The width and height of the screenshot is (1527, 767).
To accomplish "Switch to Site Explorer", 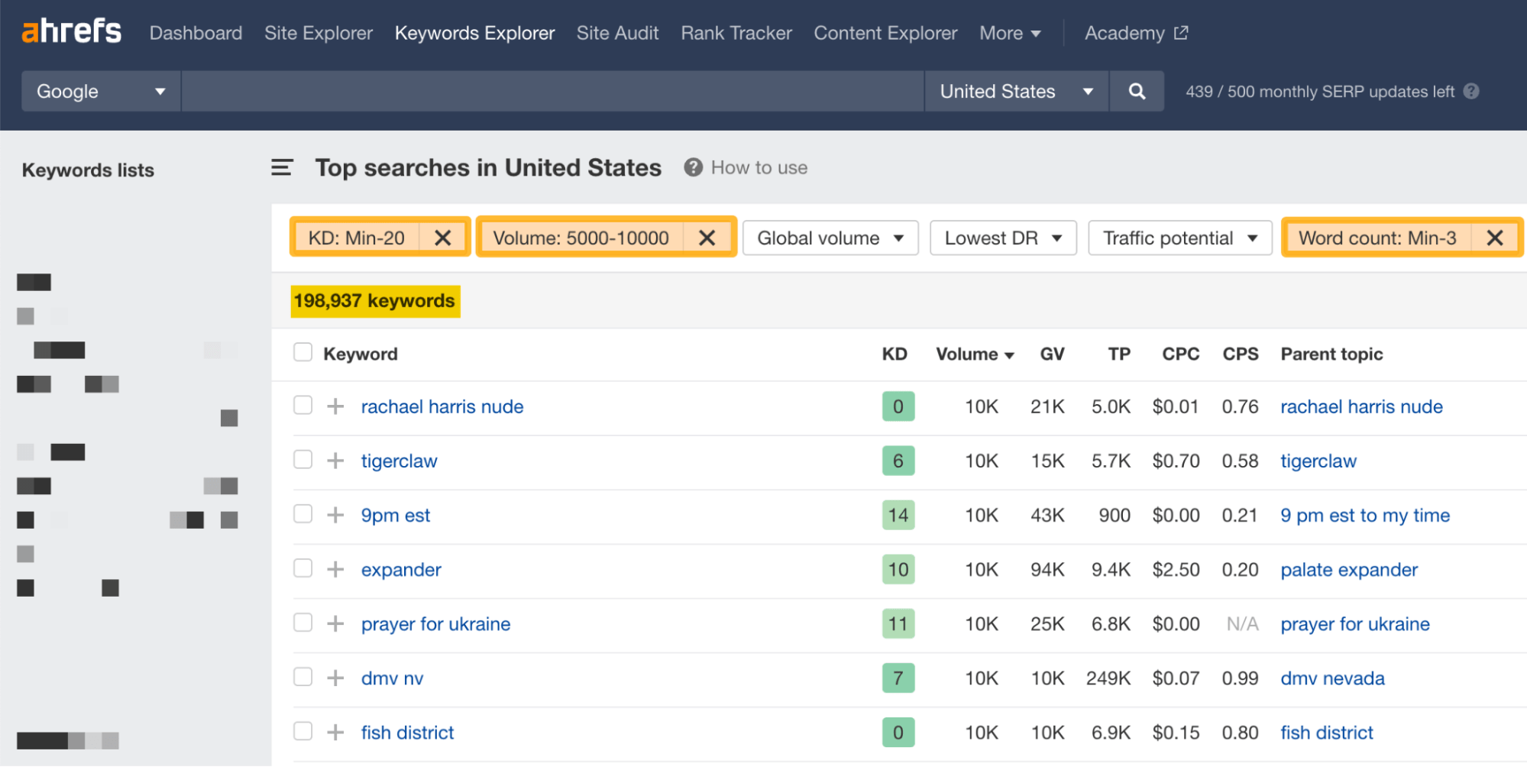I will pyautogui.click(x=319, y=33).
